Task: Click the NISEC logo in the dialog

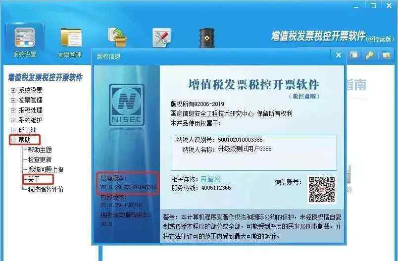Action: [x=127, y=105]
